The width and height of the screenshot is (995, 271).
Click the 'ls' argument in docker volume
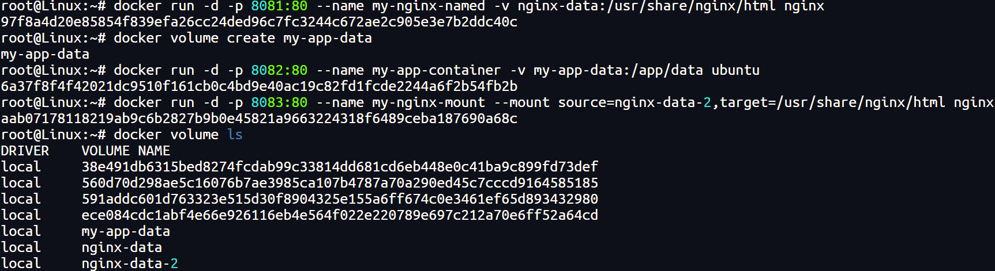tap(235, 135)
